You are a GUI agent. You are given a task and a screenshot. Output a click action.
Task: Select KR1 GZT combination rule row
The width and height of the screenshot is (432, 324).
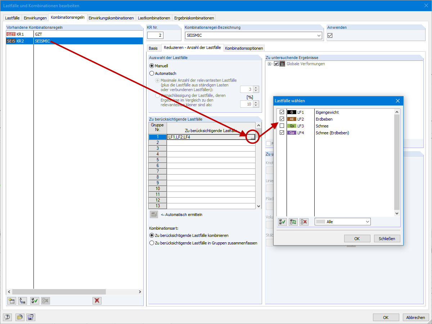[75, 34]
